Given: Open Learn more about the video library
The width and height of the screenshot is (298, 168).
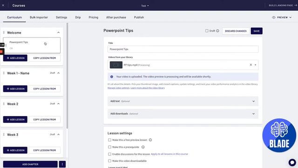Looking at the screenshot, I should (148, 88).
